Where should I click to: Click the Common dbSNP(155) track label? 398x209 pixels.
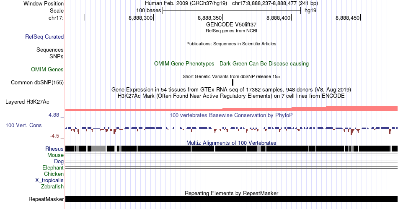[37, 82]
